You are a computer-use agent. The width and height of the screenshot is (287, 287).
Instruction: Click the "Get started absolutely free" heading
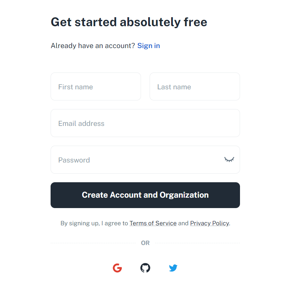coord(129,22)
